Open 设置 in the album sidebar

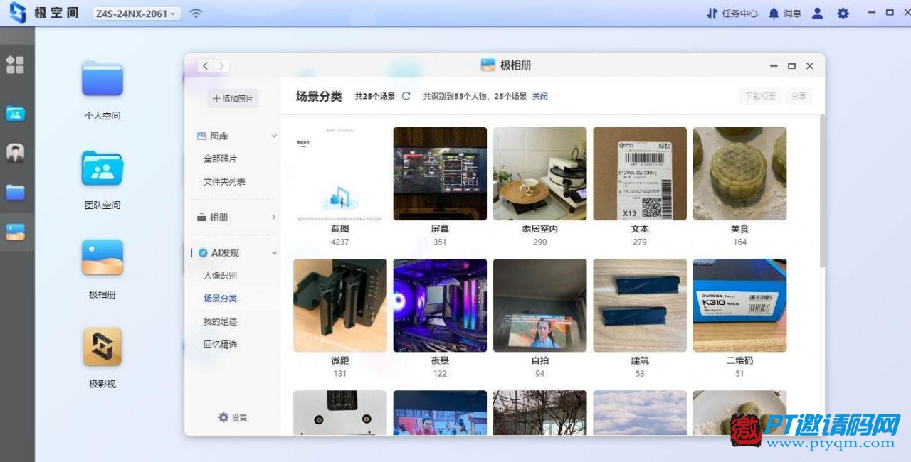tap(233, 417)
